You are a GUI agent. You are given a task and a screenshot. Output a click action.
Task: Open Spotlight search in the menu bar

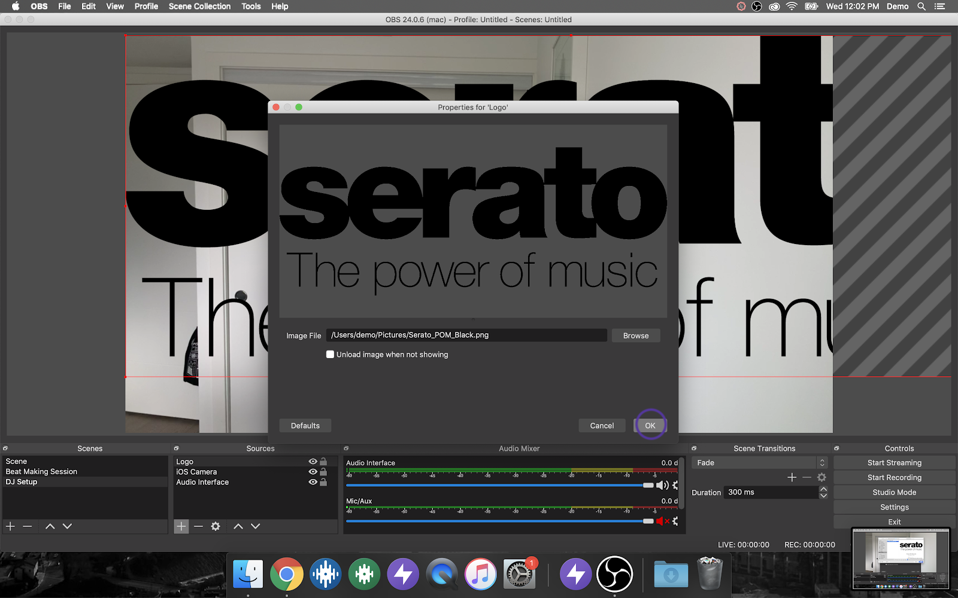pos(921,7)
